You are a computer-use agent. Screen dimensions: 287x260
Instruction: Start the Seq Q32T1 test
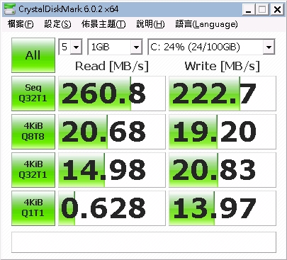[33, 94]
